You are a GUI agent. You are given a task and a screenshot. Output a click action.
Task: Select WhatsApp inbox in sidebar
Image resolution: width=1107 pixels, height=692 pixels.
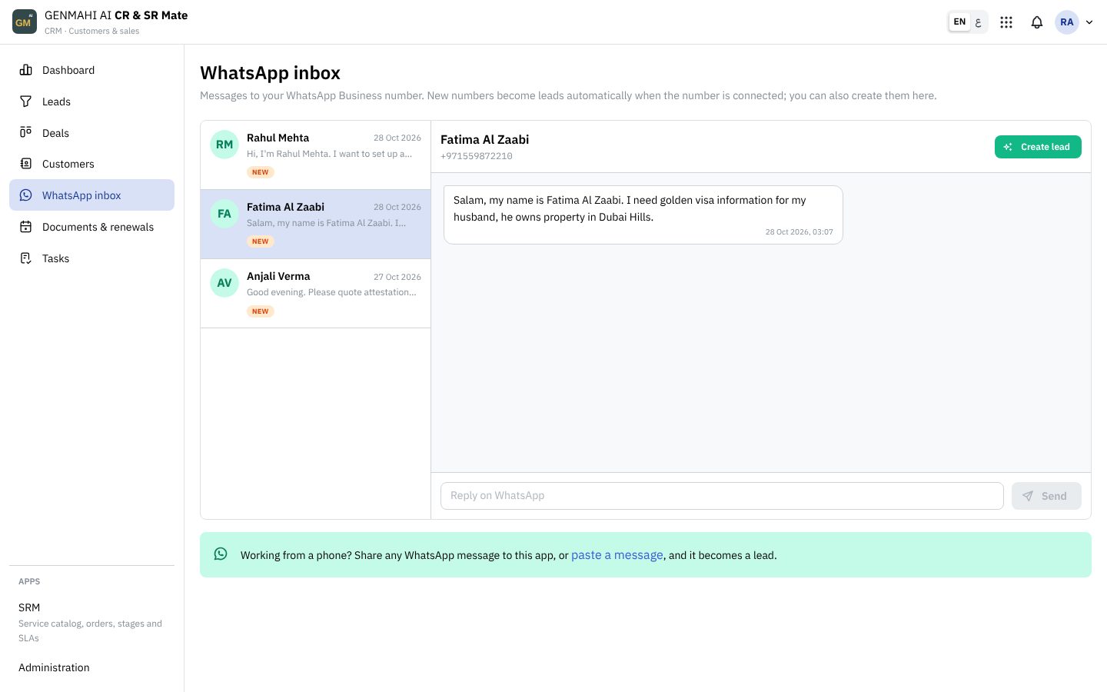click(x=91, y=195)
